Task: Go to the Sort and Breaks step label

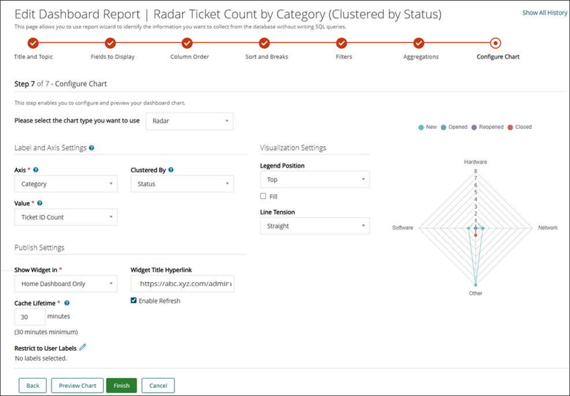Action: pos(267,57)
